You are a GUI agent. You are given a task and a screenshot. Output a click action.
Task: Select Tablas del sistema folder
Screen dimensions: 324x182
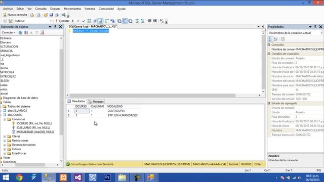19,107
